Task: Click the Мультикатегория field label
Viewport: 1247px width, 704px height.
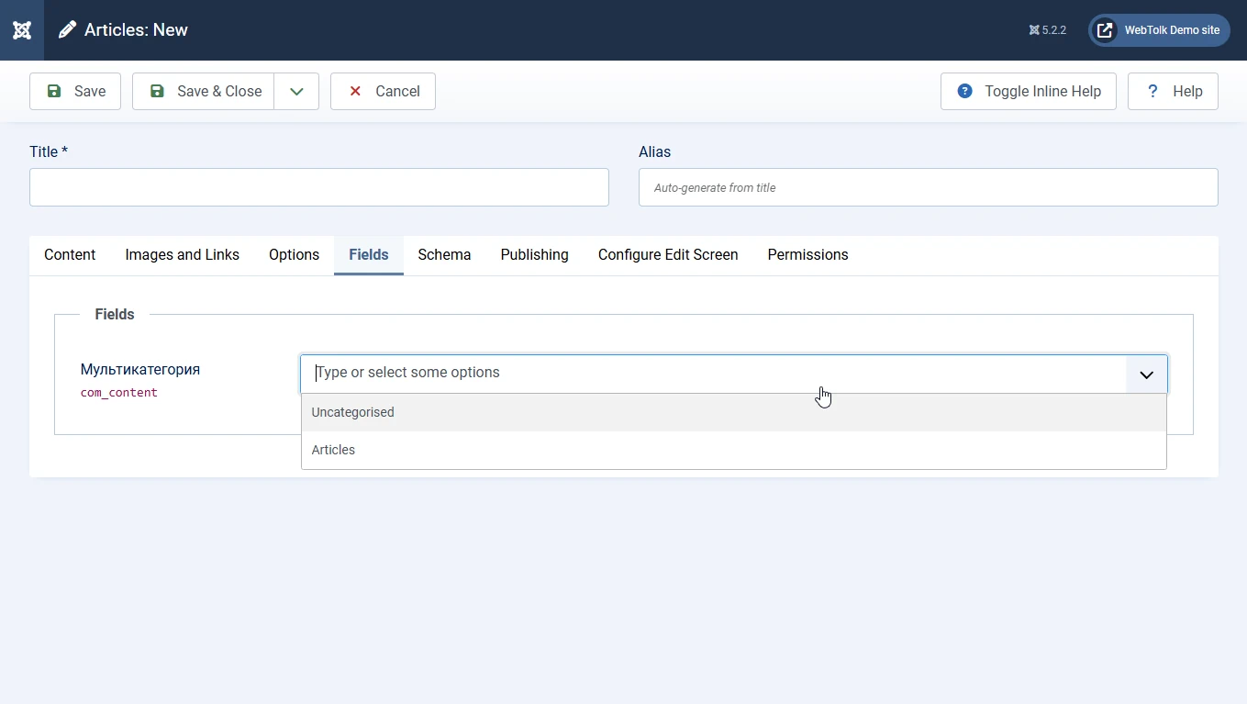Action: [x=140, y=369]
